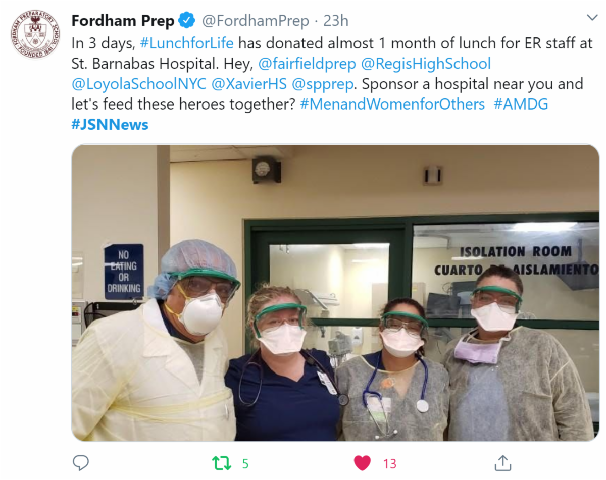Open the #JSNNews hashtag

tap(110, 124)
